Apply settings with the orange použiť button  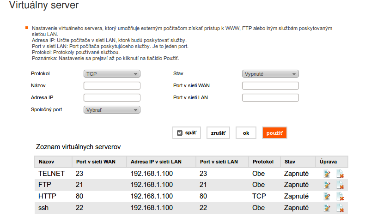[274, 133]
